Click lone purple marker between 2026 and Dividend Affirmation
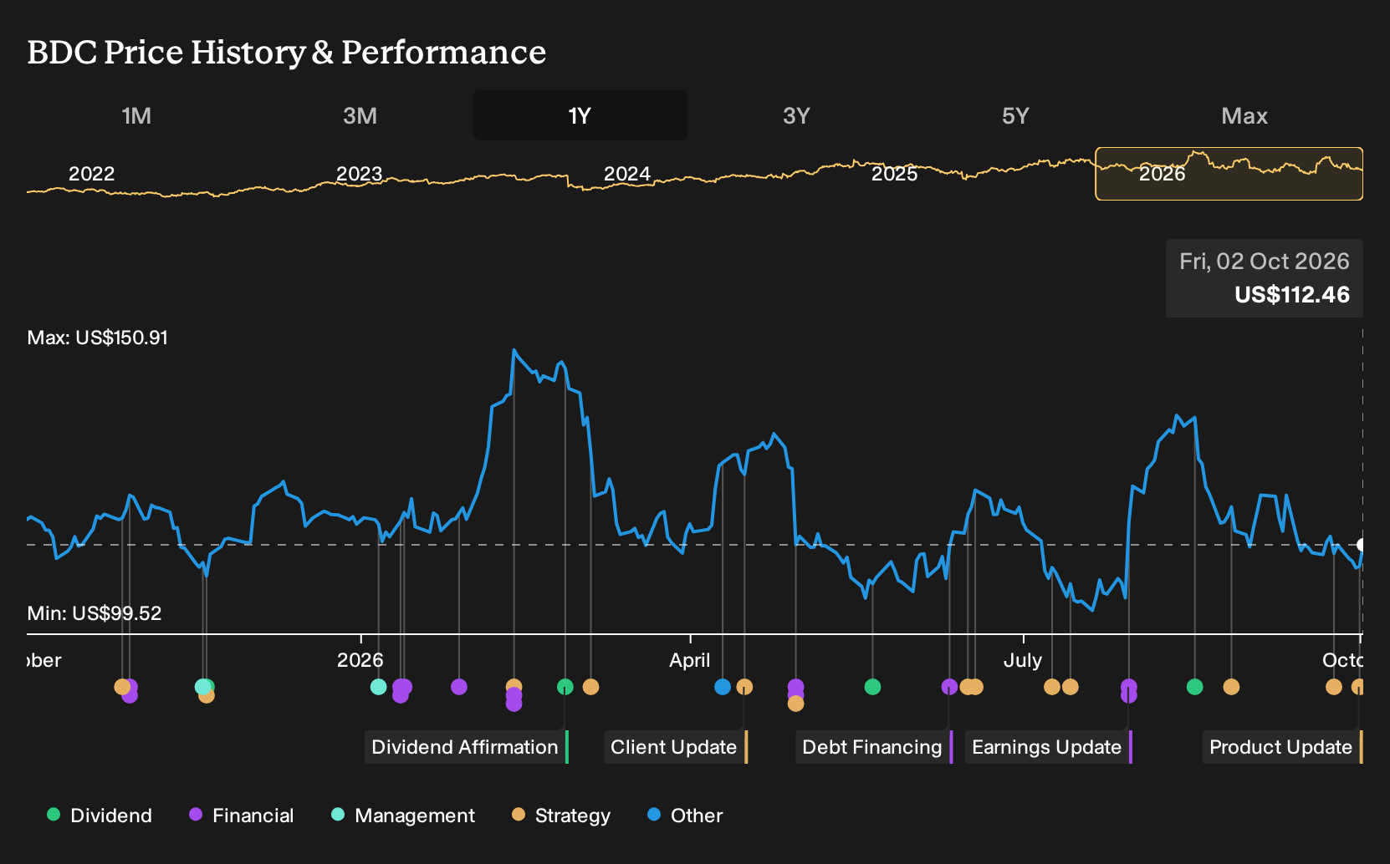Image resolution: width=1390 pixels, height=864 pixels. click(x=458, y=687)
